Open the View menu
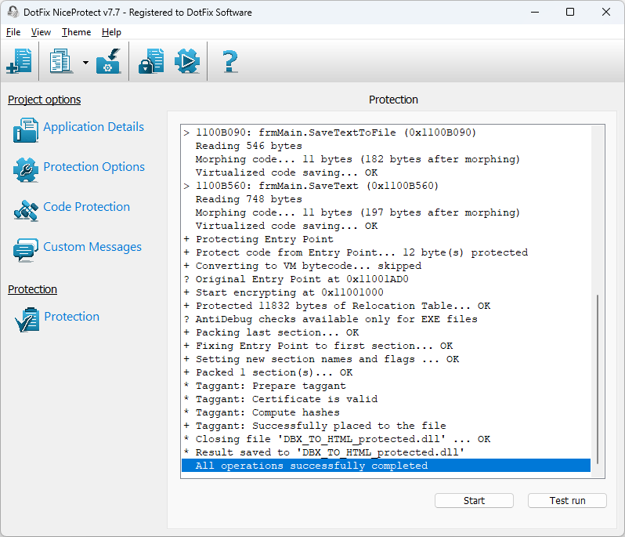 [x=41, y=32]
